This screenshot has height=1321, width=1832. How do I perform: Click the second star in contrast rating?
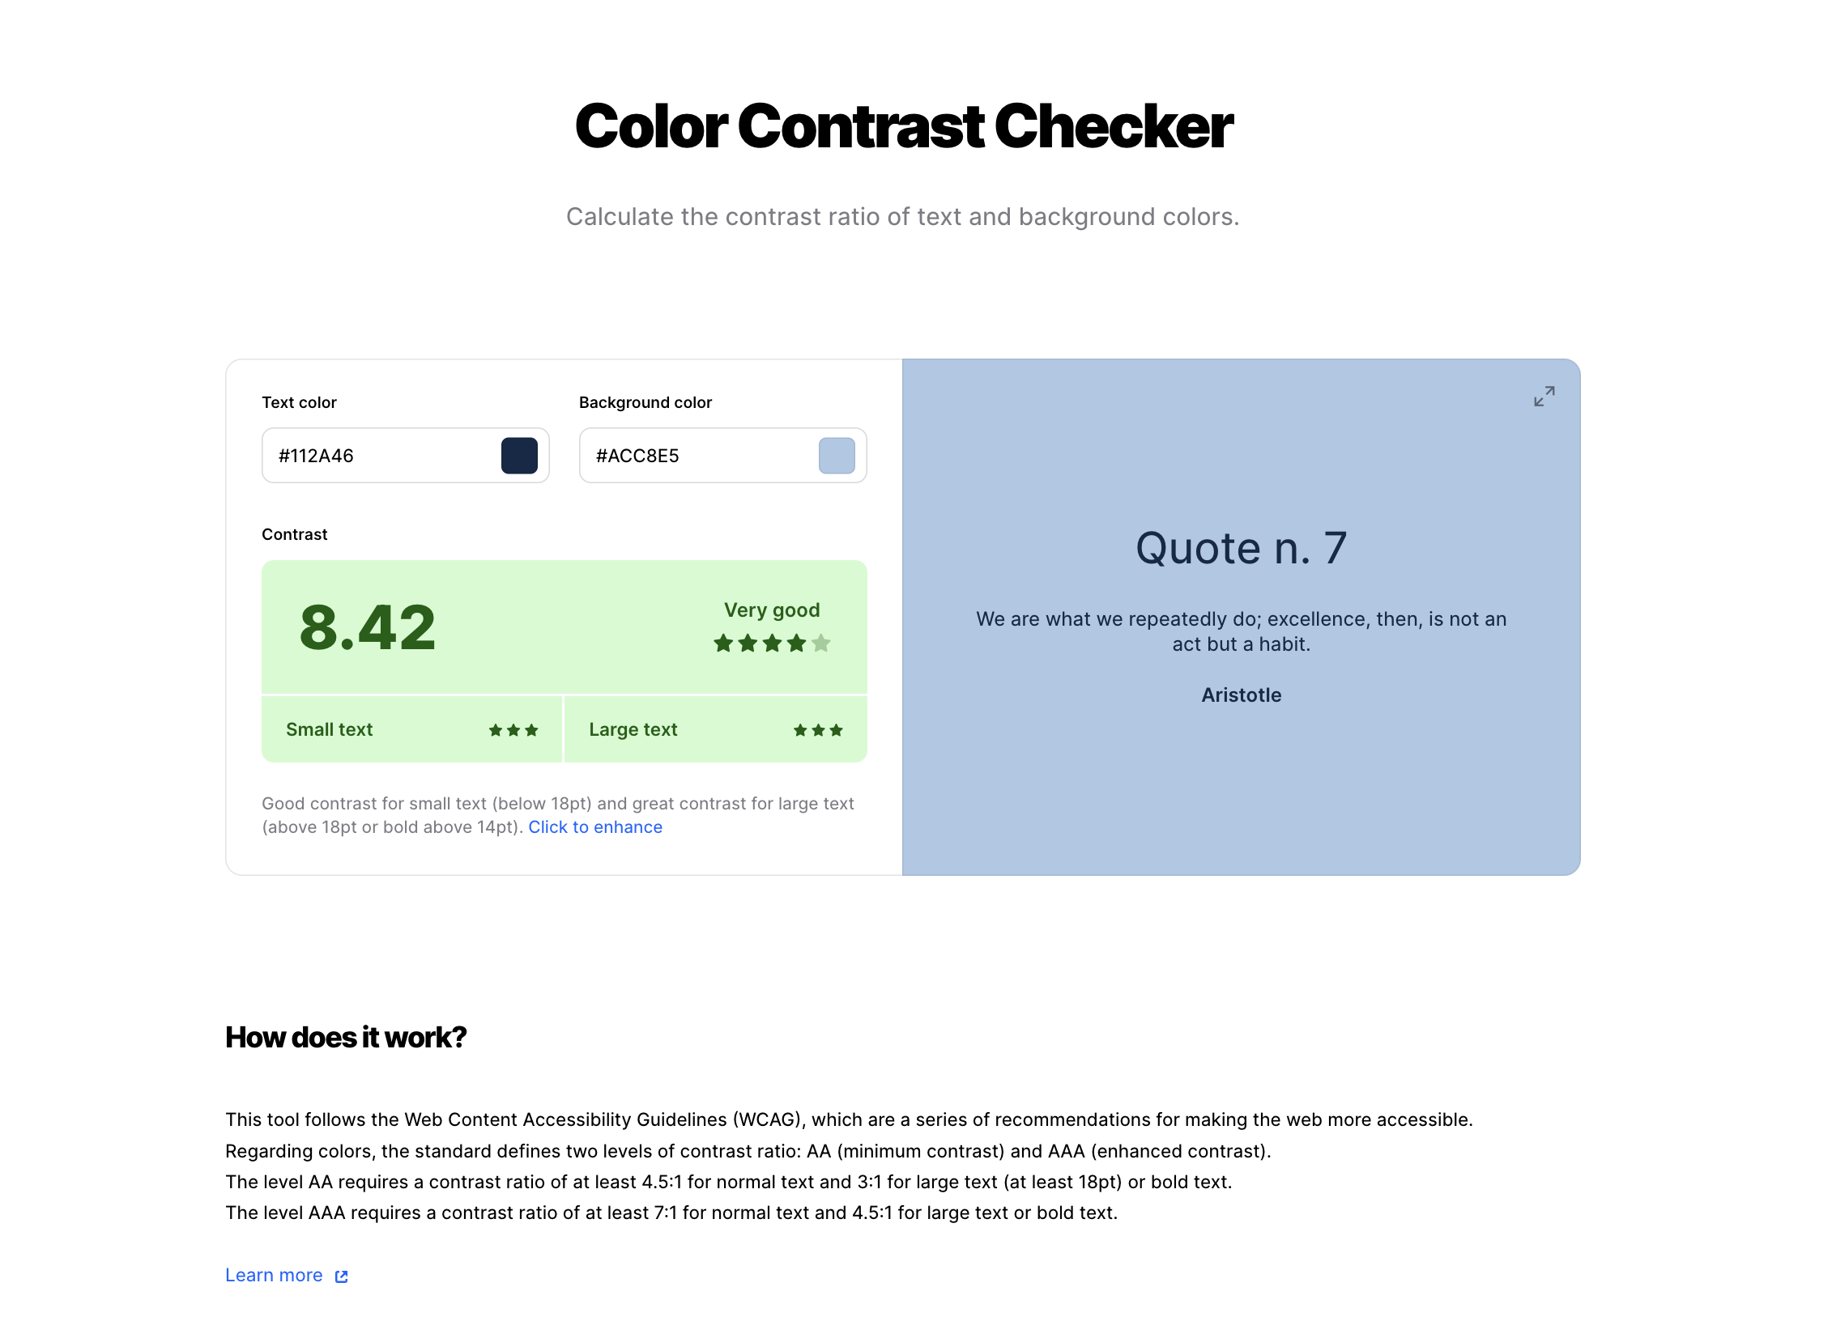coord(743,643)
